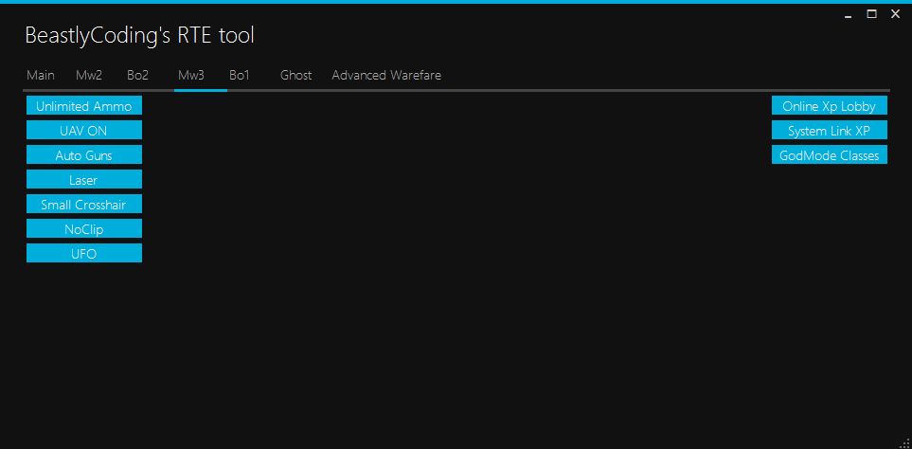
Task: Start the Online Xp Lobby
Action: pos(829,106)
